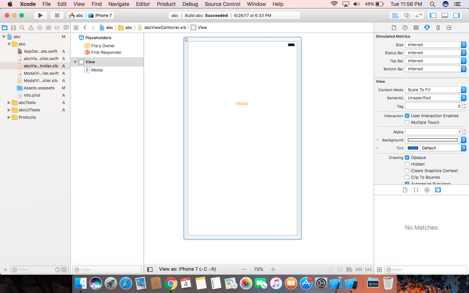The image size is (469, 293).
Task: Open the Connections inspector
Action: 449,27
